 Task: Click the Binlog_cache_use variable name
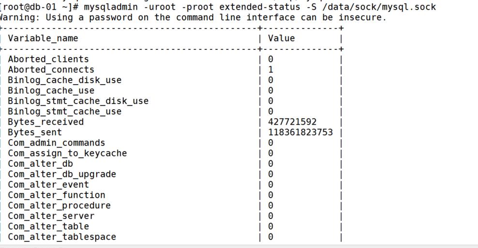(51, 90)
